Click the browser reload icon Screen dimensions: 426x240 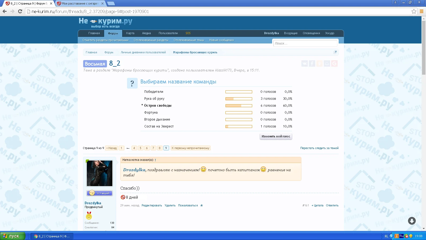tap(20, 11)
